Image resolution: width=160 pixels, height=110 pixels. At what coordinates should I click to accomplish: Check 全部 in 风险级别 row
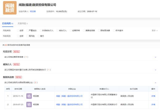(18, 36)
